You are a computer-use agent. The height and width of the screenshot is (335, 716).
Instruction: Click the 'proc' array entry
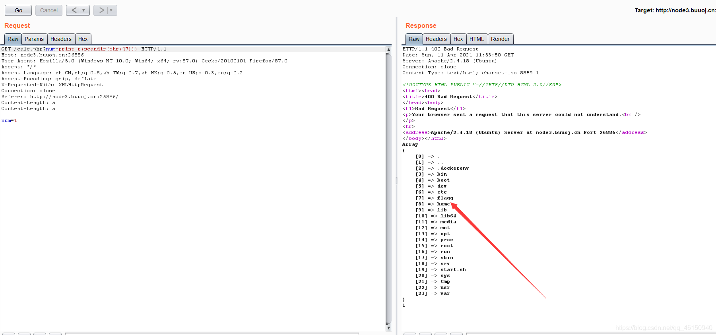tap(447, 240)
